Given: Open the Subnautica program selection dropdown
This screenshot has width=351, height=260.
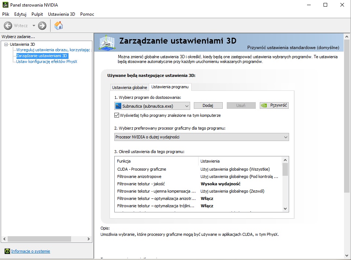Looking at the screenshot, I should [x=152, y=106].
